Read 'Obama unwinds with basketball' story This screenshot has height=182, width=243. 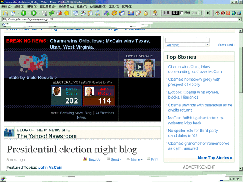(x=200, y=108)
